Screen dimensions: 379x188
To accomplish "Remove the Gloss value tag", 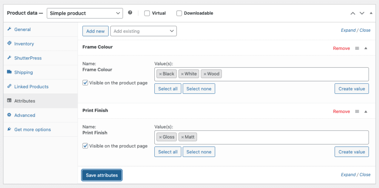I will [x=160, y=137].
